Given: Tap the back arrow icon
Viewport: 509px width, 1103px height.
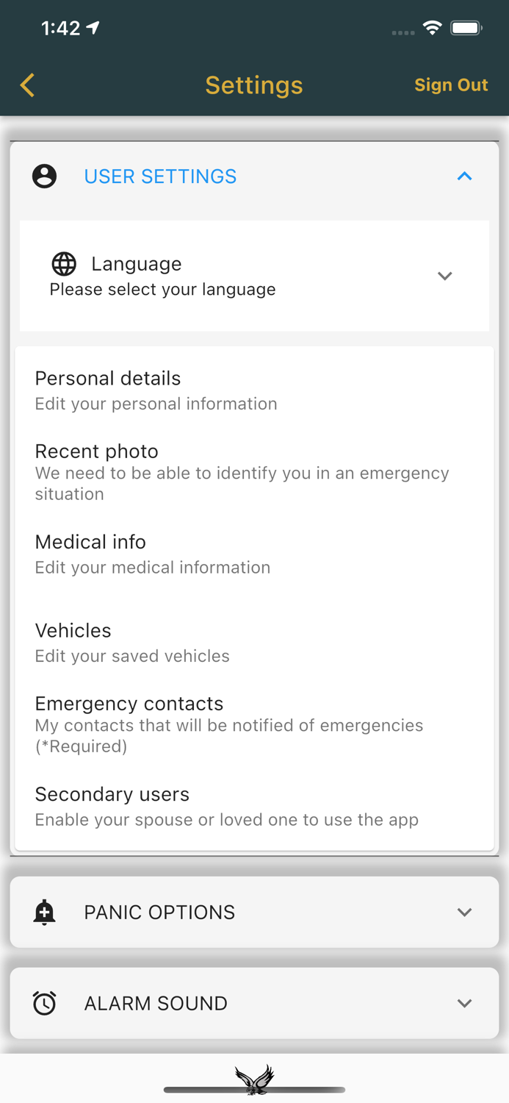Looking at the screenshot, I should click(27, 85).
